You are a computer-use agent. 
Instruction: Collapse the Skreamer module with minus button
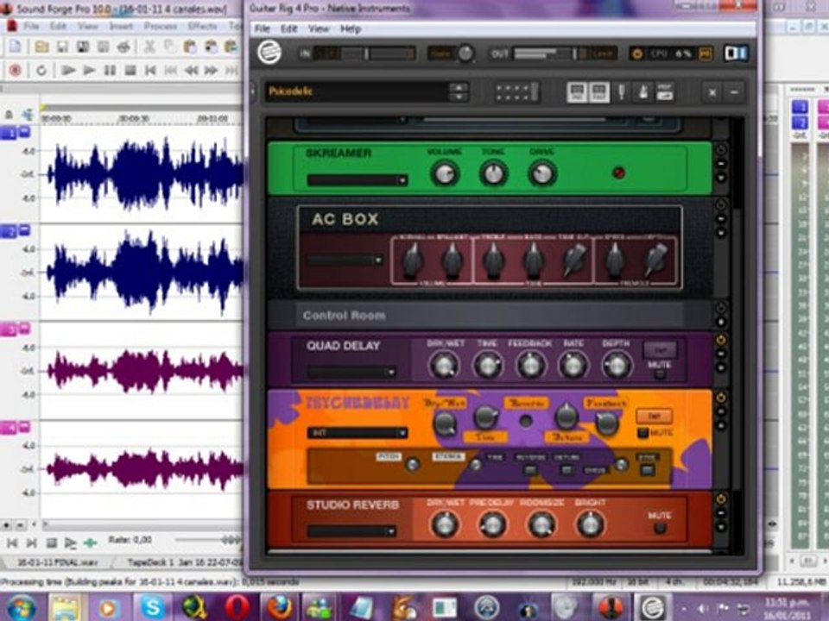point(720,164)
